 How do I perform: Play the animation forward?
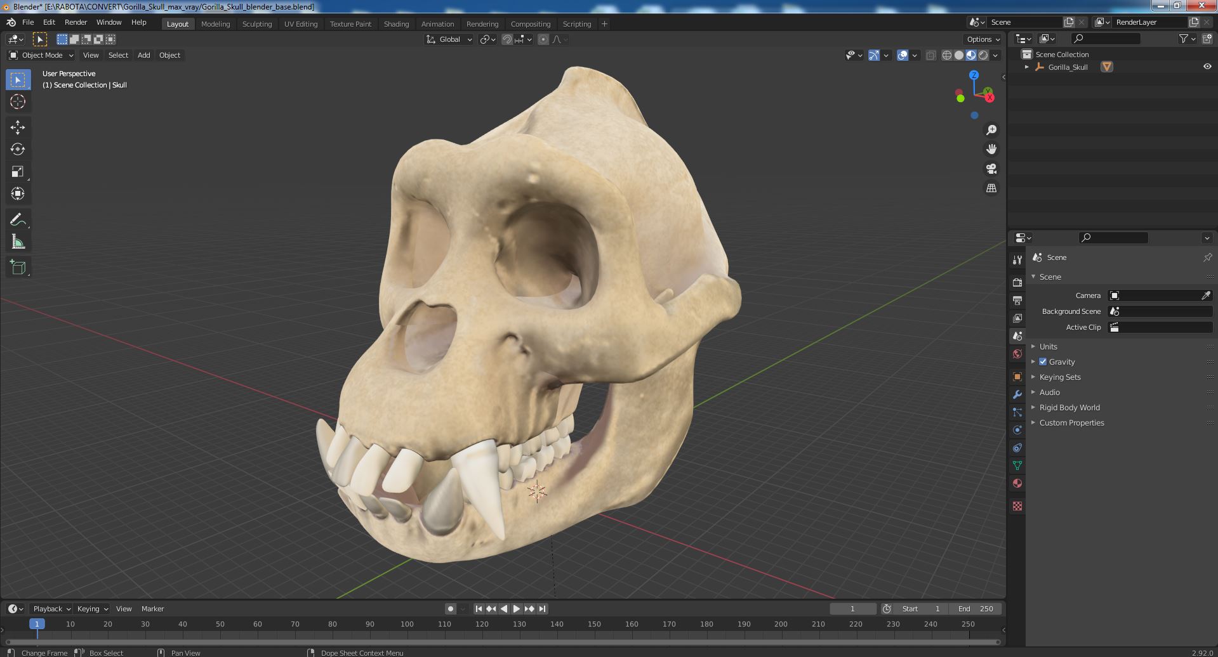517,609
